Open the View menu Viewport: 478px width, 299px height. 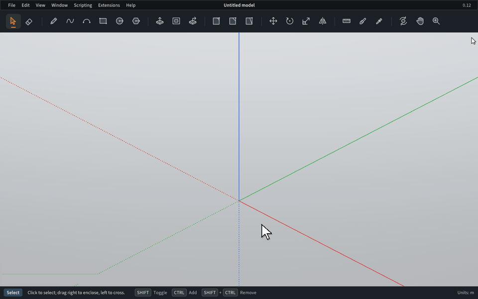tap(40, 5)
